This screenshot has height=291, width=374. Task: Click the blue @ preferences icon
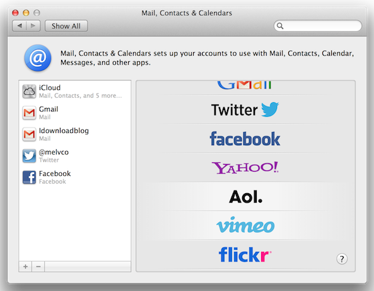point(38,58)
